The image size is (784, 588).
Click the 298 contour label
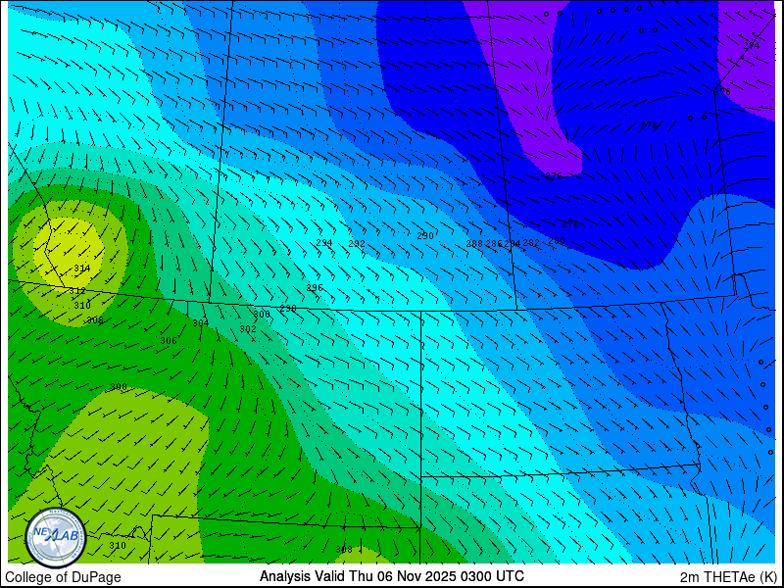(x=288, y=309)
